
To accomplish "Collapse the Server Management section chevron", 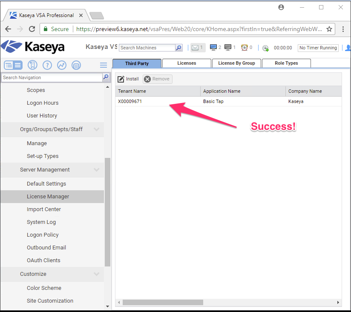I will (x=96, y=170).
